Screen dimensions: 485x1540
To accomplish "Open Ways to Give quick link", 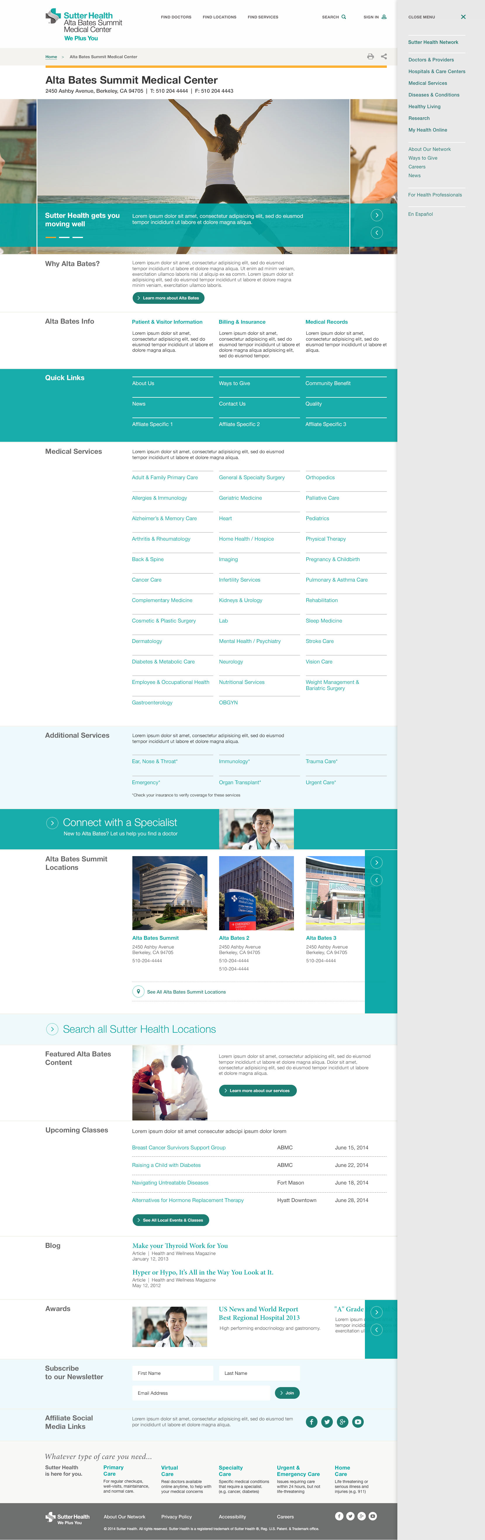I will pos(235,383).
